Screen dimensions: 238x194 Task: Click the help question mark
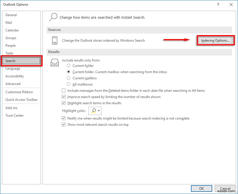218,5
